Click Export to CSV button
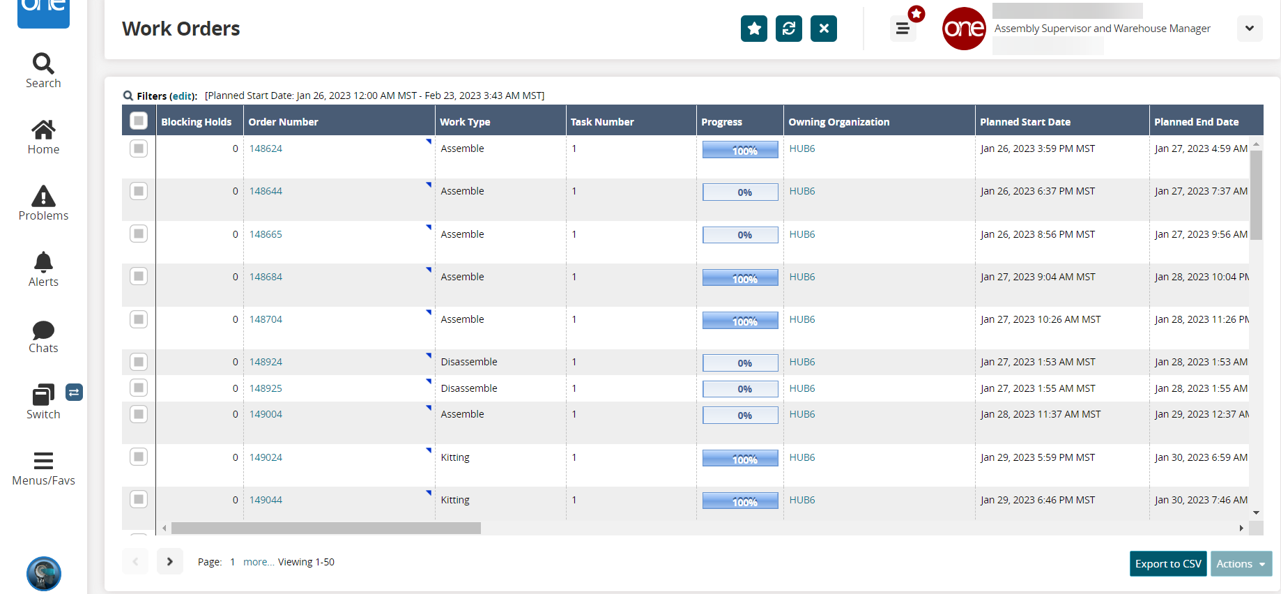1281x594 pixels. (1167, 564)
